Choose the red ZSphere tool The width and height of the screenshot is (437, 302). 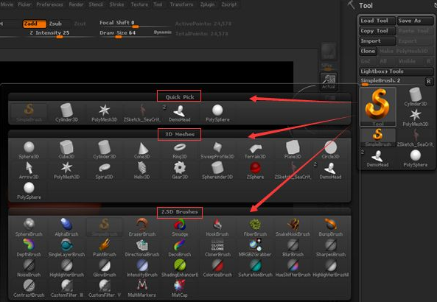[255, 170]
